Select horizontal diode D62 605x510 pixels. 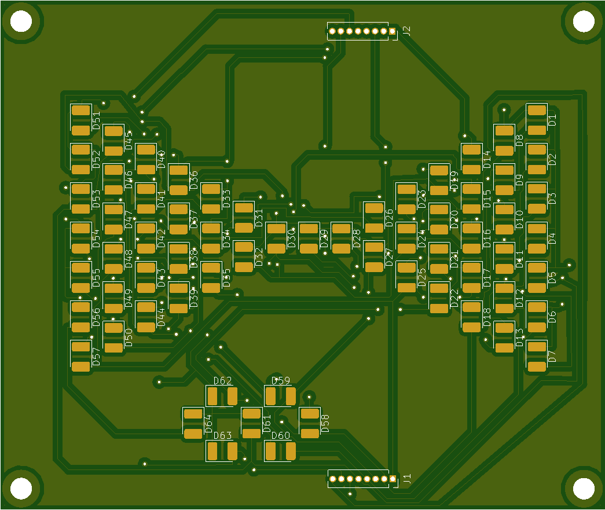(x=222, y=397)
